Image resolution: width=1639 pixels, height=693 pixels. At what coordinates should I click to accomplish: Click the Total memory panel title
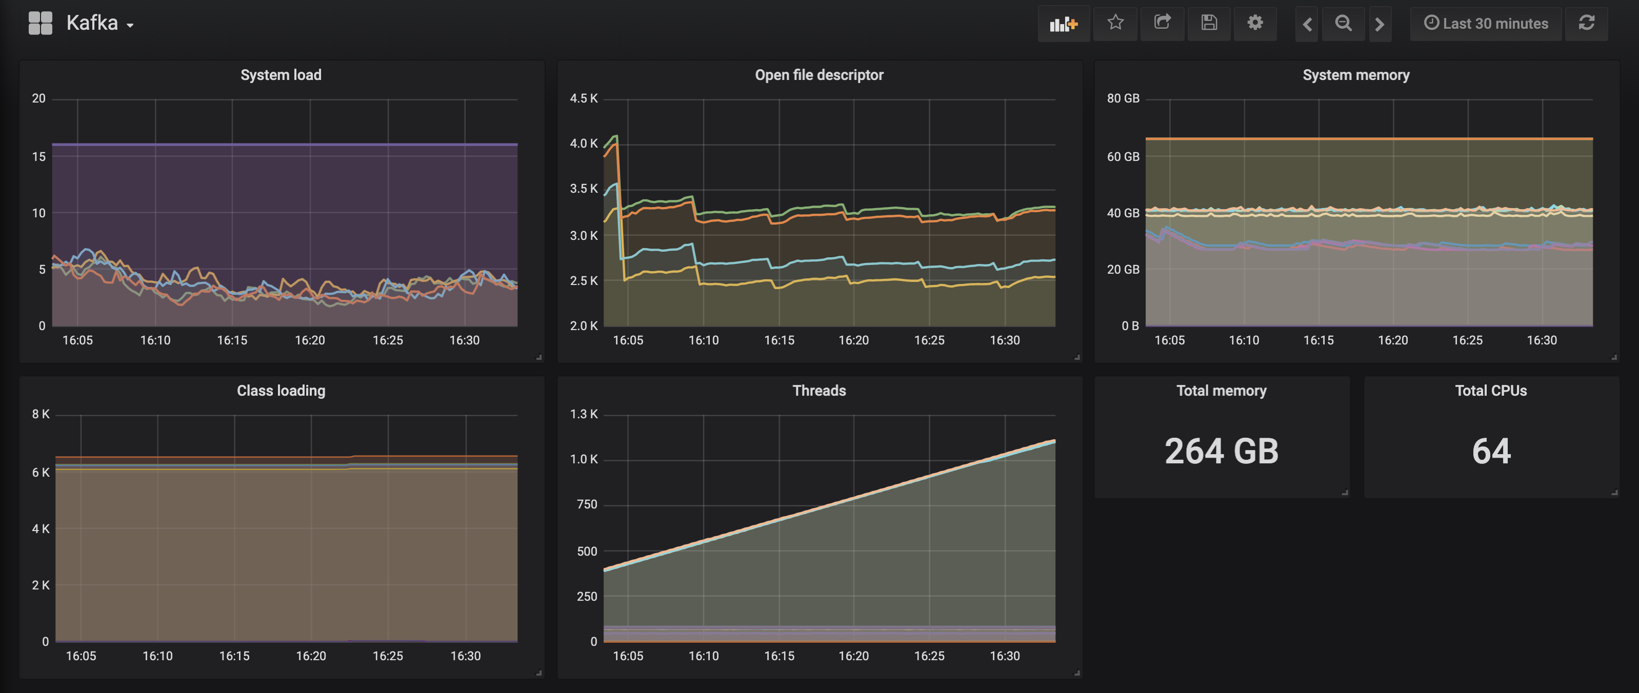(x=1221, y=391)
